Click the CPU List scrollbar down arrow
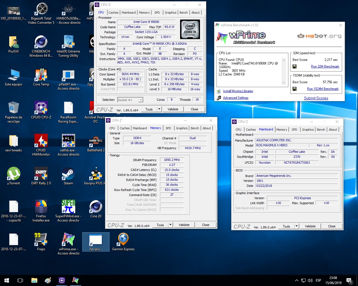358x286 pixels. click(284, 83)
